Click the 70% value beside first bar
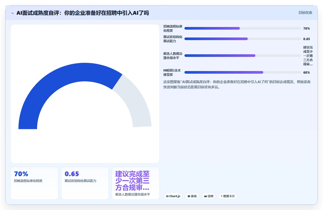This screenshot has height=210, width=323. click(306, 28)
